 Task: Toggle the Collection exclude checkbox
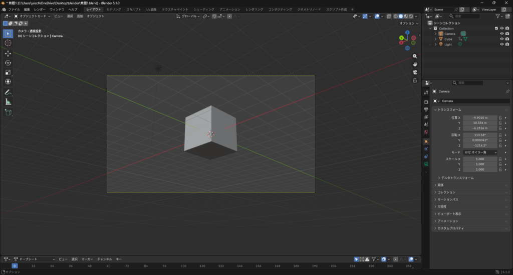496,28
